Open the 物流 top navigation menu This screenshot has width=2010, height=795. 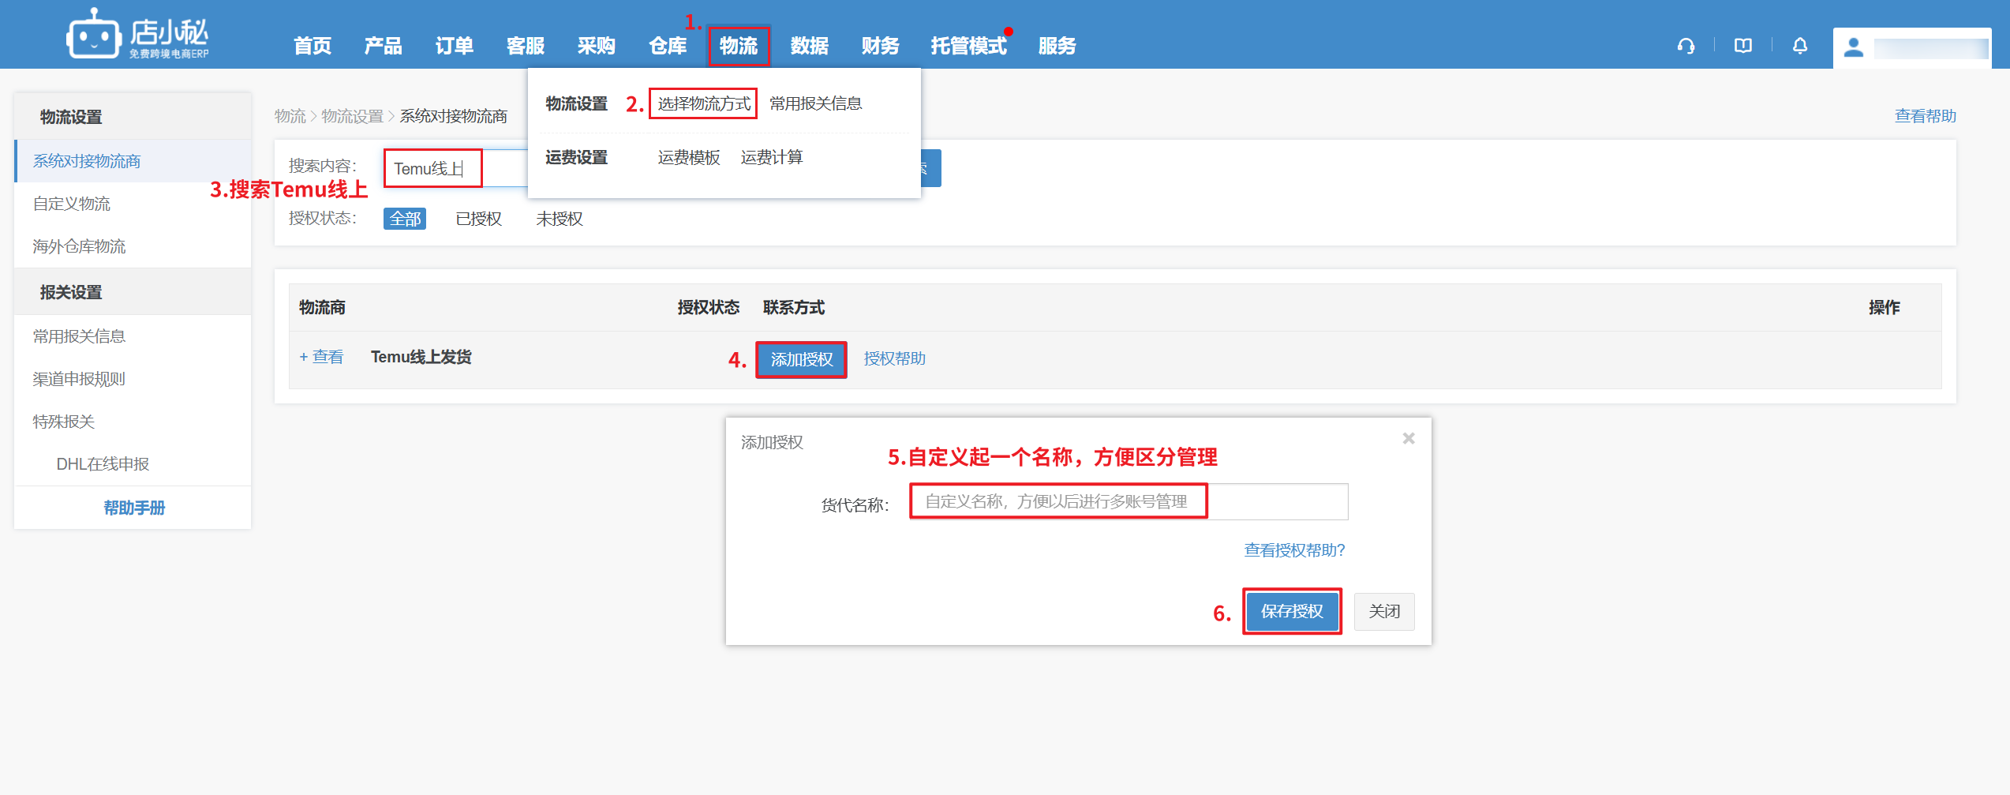tap(738, 46)
